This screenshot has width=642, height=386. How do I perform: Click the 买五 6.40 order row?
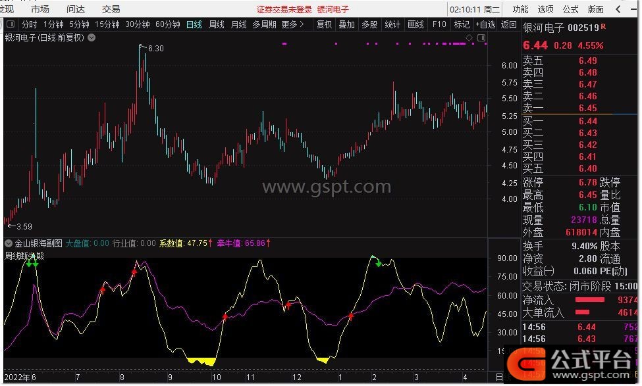[x=579, y=168]
